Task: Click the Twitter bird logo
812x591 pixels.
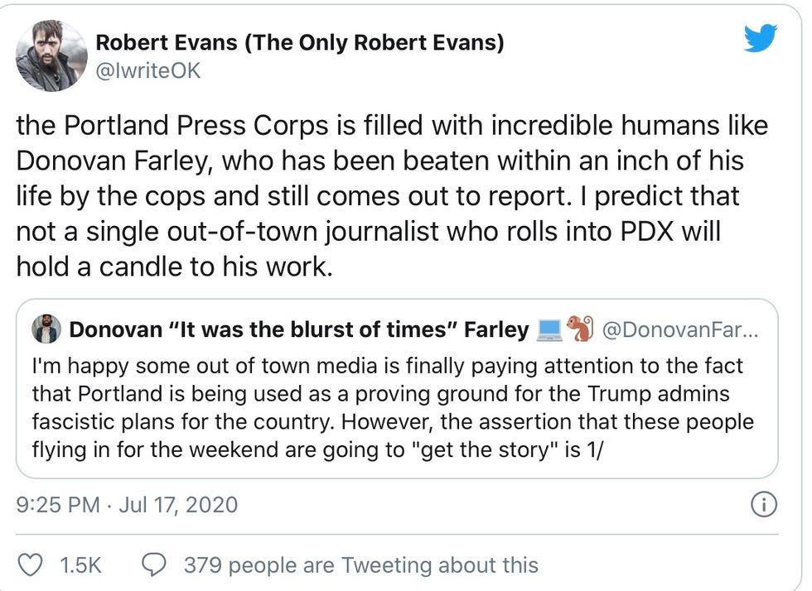Action: [760, 39]
